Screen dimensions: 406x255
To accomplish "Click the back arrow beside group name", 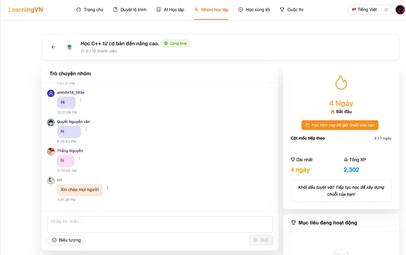I will (53, 47).
